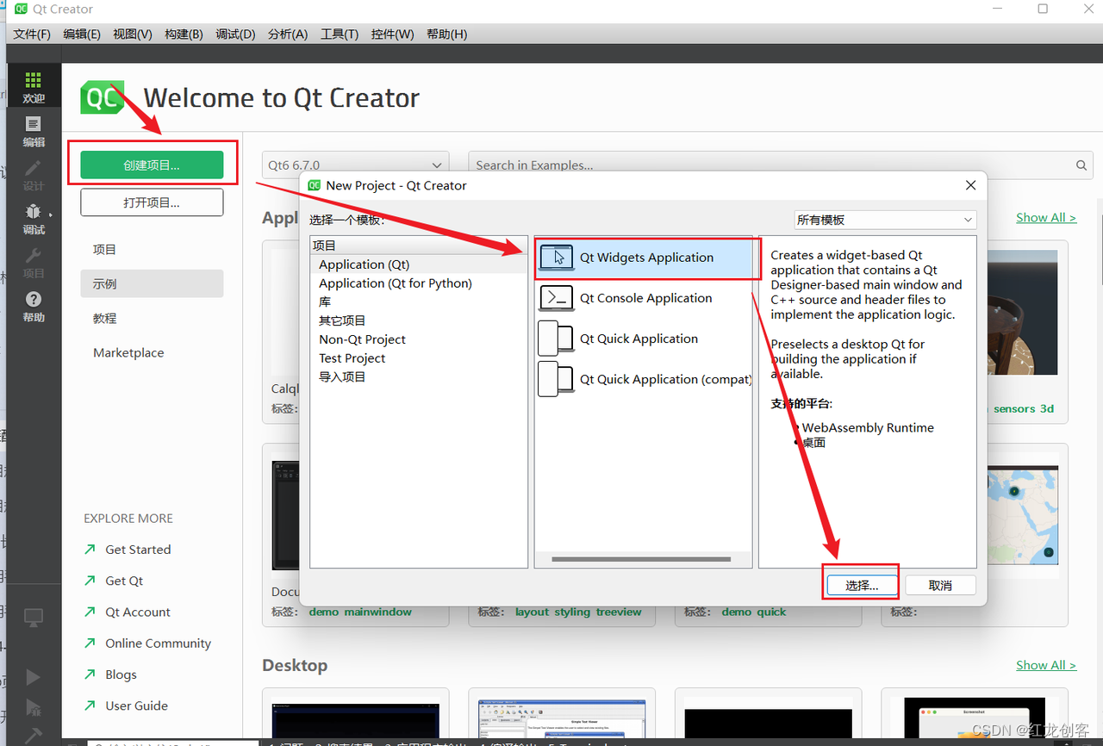Open the Get Started link
The width and height of the screenshot is (1103, 746).
click(138, 550)
